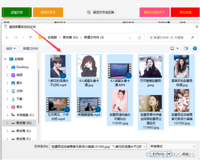Go forward with the right arrow
Viewport: 200px width, 160px height.
[16, 38]
